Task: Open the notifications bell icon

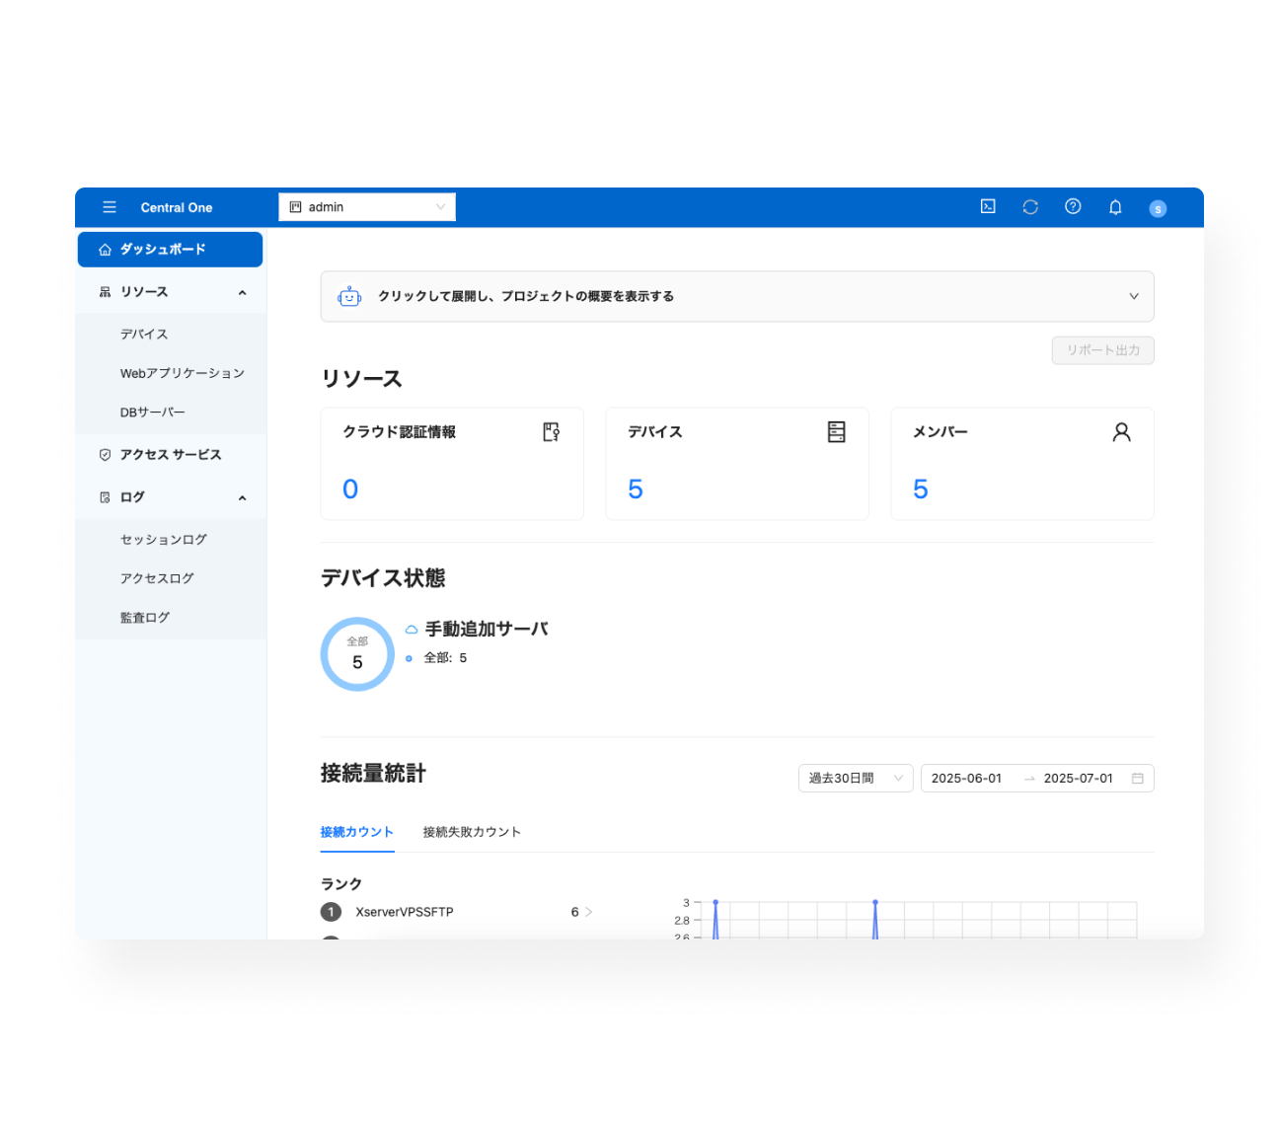Action: (1115, 207)
